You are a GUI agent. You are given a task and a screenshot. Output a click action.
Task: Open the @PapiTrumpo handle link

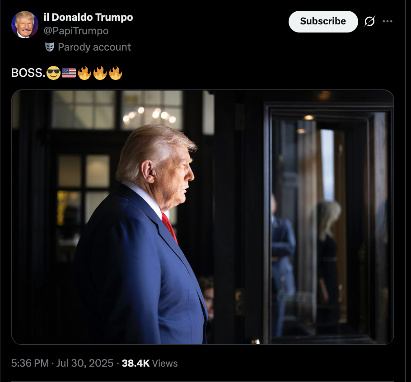(x=76, y=31)
